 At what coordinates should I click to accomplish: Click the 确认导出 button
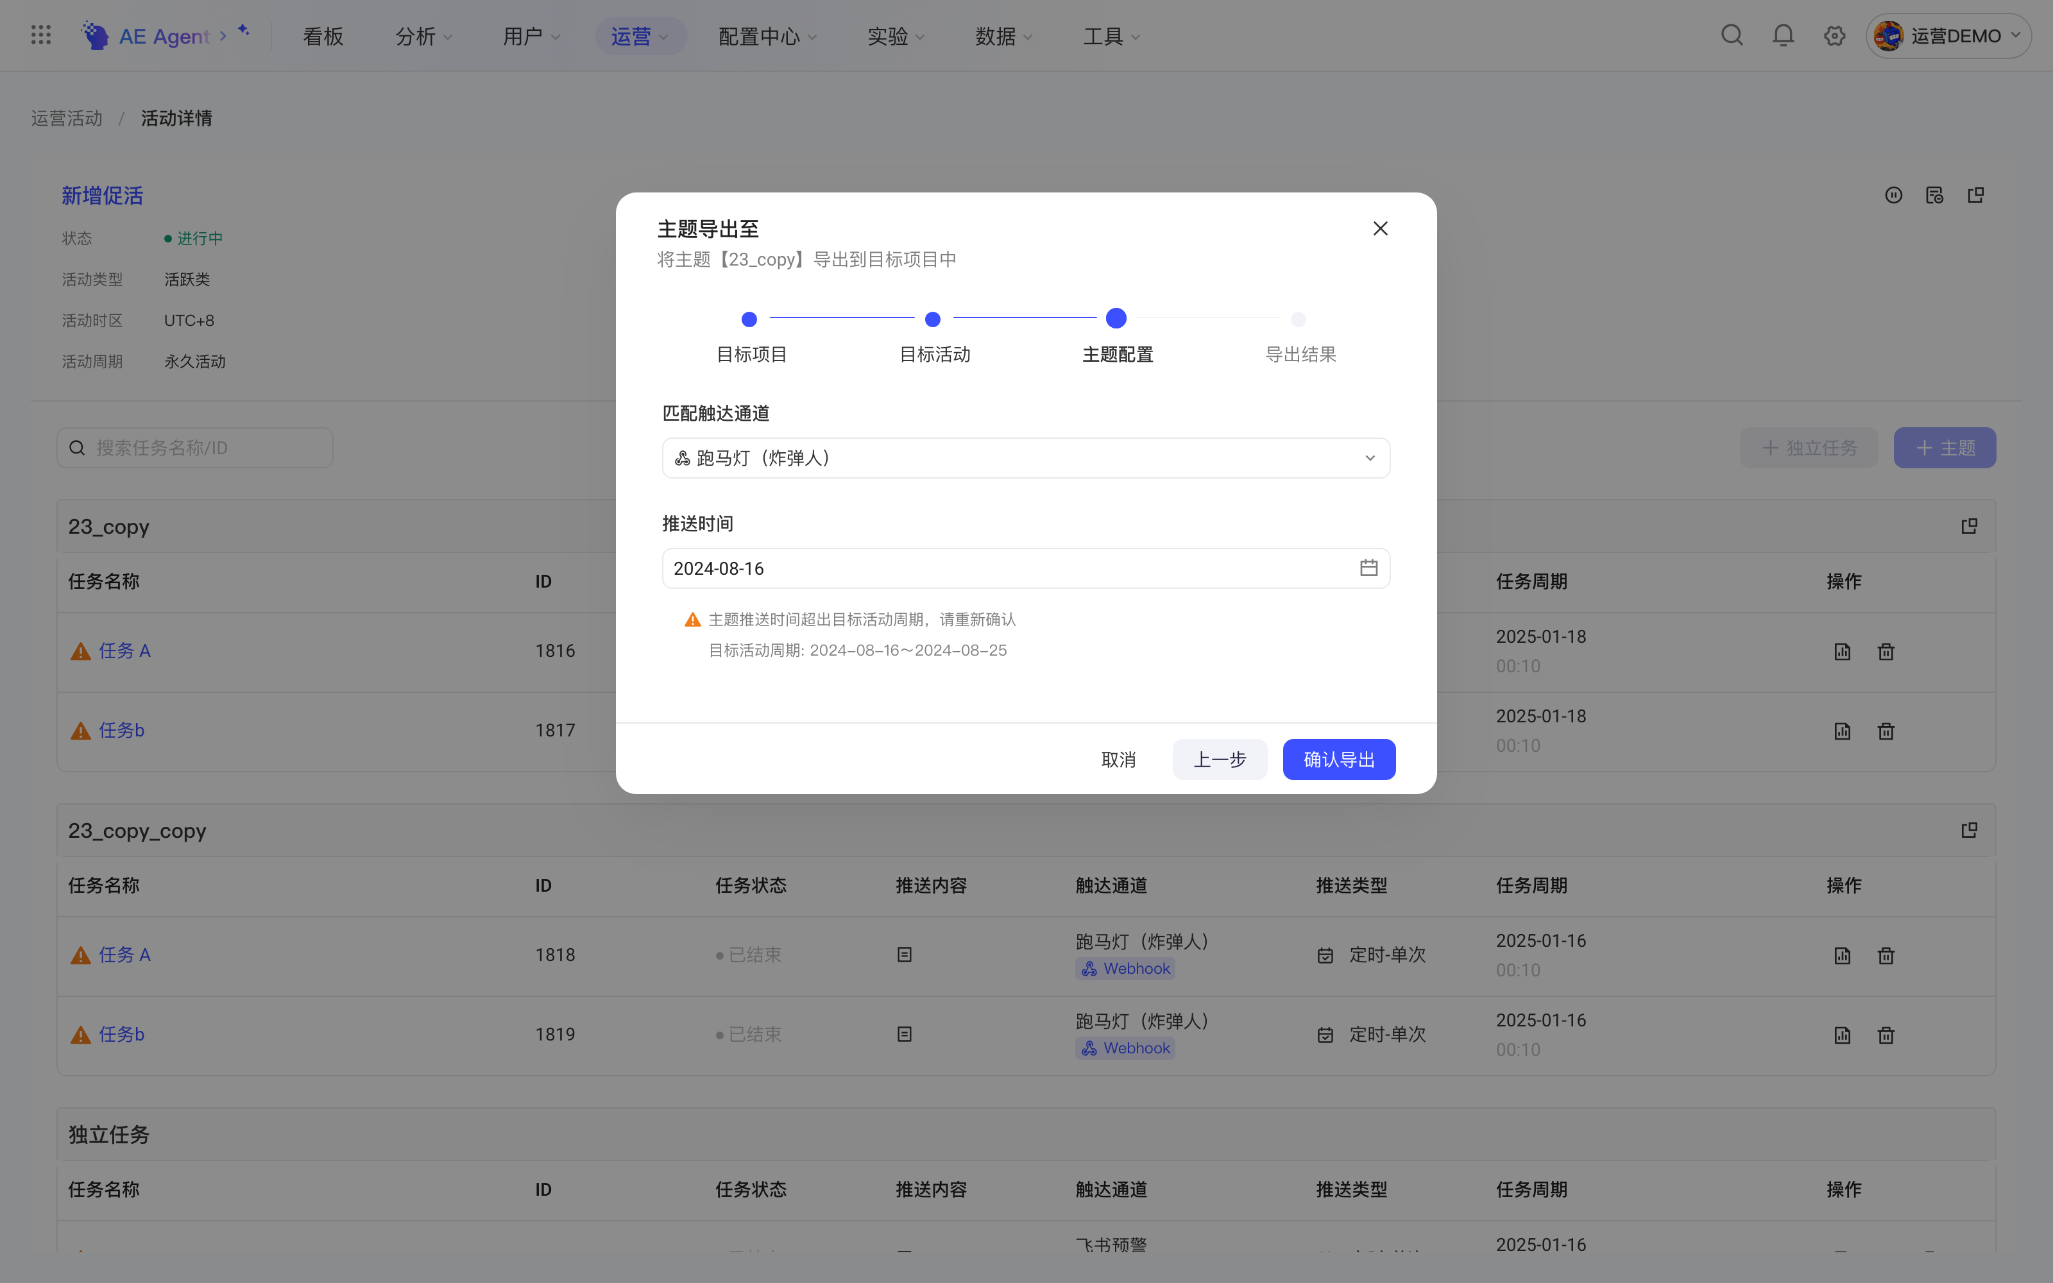click(x=1339, y=760)
